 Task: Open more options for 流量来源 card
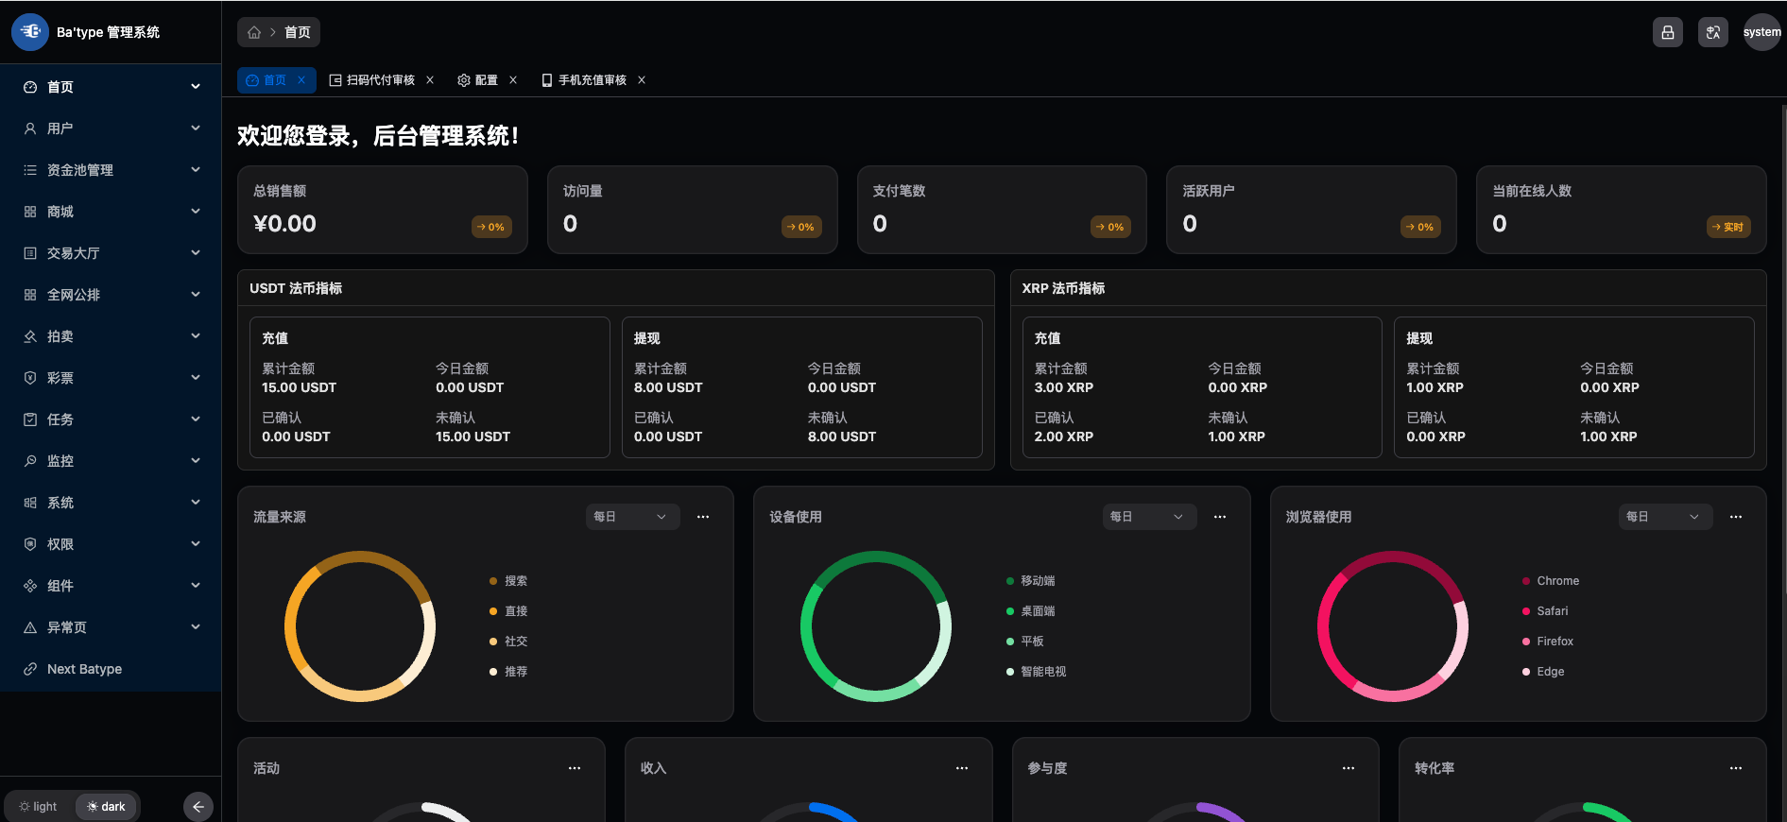coord(703,517)
